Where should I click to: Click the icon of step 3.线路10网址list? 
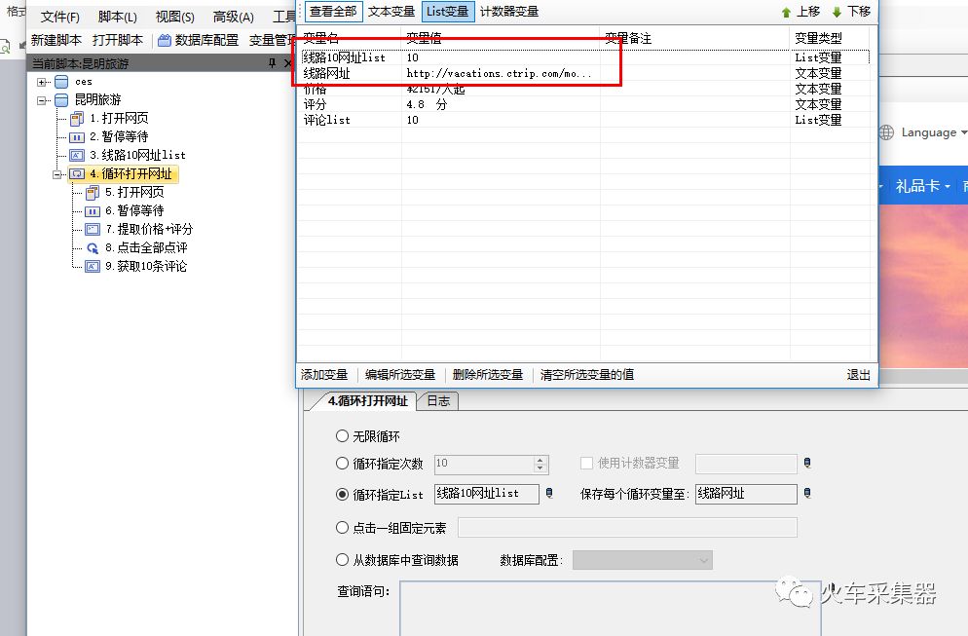(77, 156)
